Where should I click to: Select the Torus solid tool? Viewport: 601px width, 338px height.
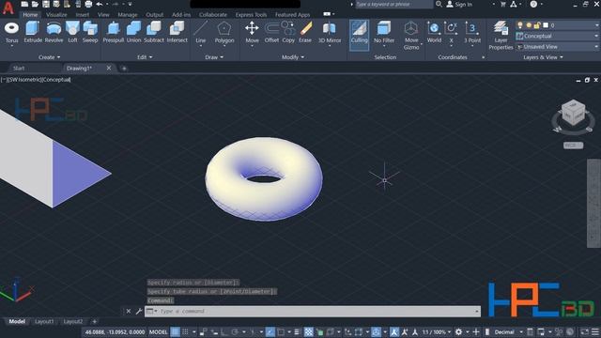[11, 32]
